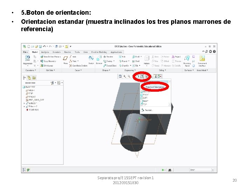Open the File menu tab
Image resolution: width=252 pixels, height=189 pixels.
pyautogui.click(x=26, y=52)
